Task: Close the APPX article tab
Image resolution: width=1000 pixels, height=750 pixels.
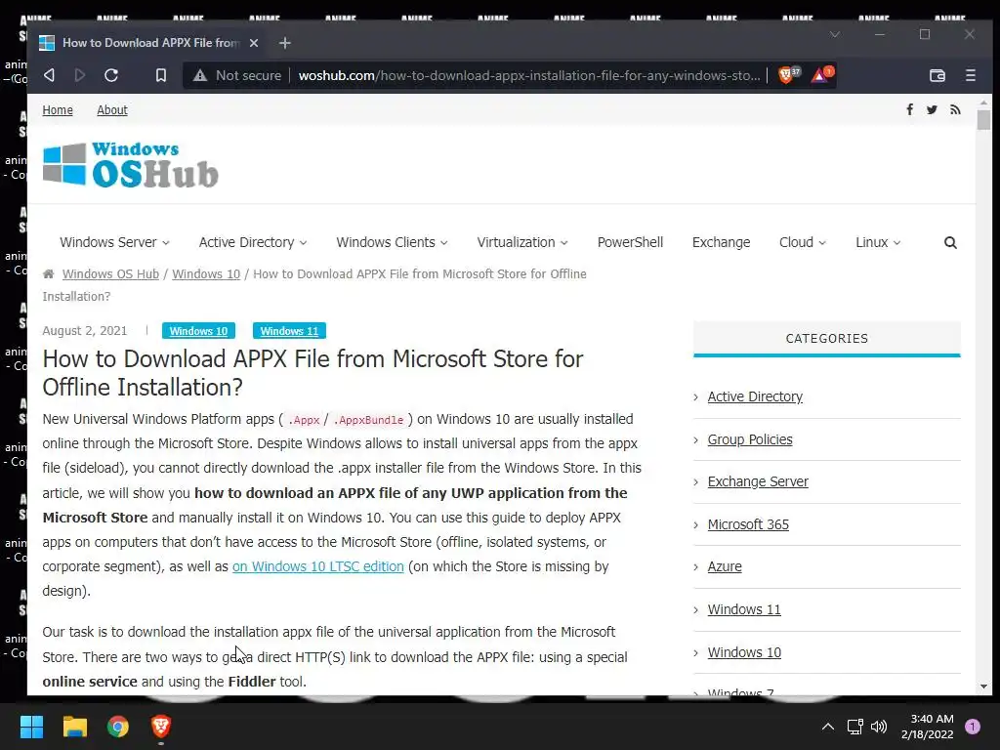Action: (254, 43)
